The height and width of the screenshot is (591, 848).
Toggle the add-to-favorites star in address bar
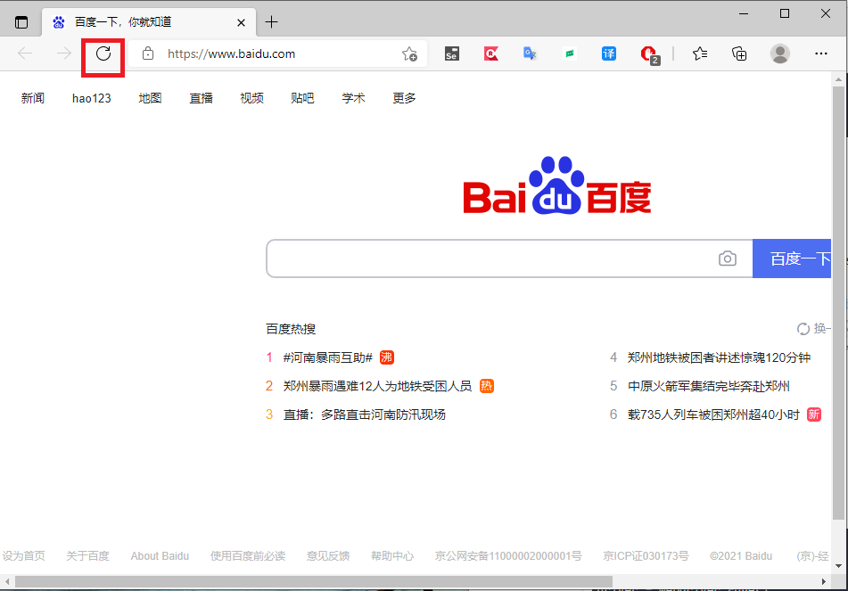coord(408,54)
